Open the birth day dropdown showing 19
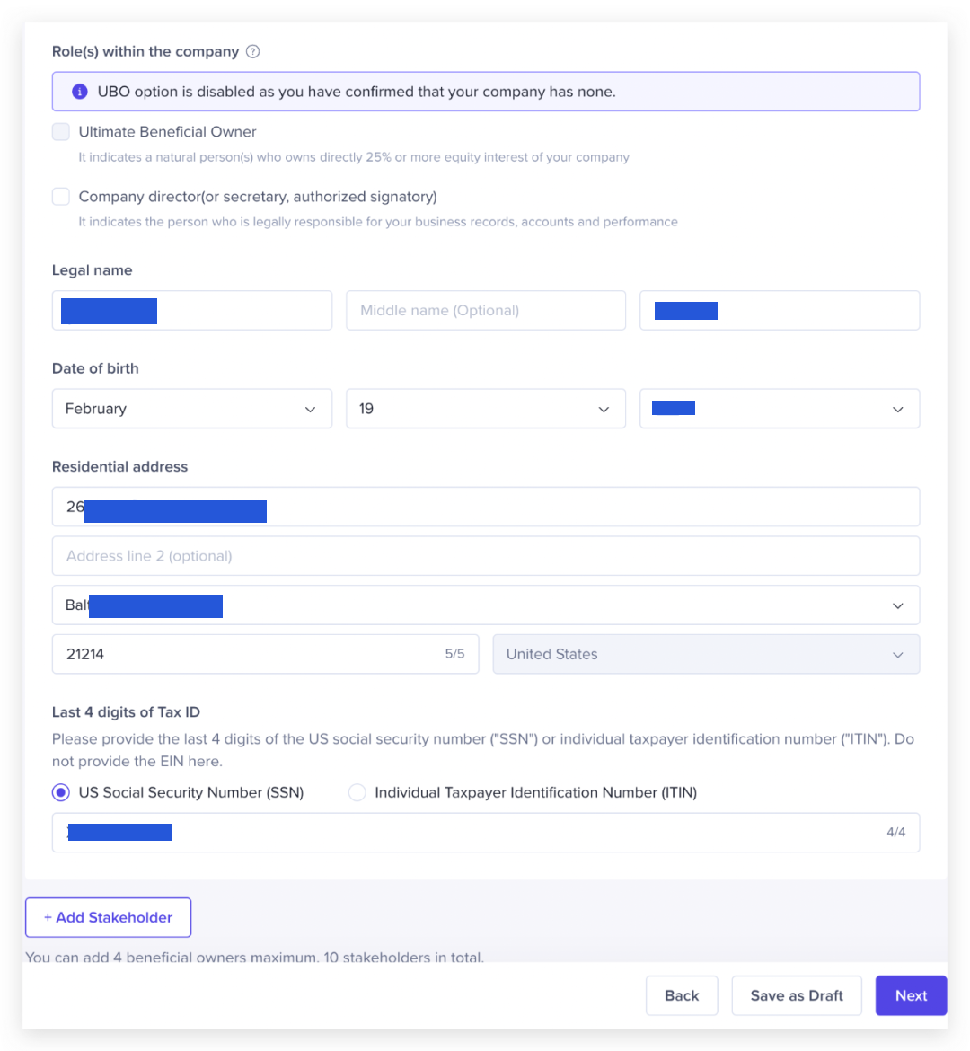The width and height of the screenshot is (970, 1051). (485, 409)
